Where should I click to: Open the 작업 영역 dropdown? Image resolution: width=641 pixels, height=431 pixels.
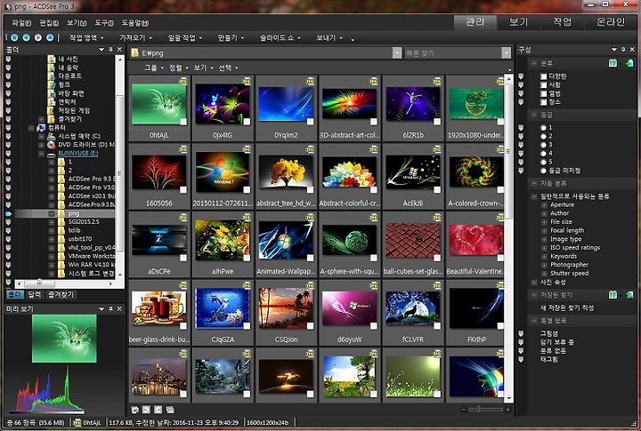tap(85, 37)
